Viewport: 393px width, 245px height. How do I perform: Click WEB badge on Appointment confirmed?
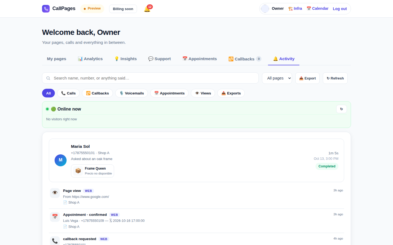(114, 215)
